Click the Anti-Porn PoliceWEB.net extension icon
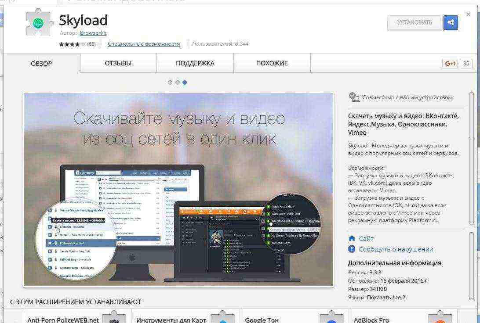Screen dimensions: 480x323 tap(114, 317)
